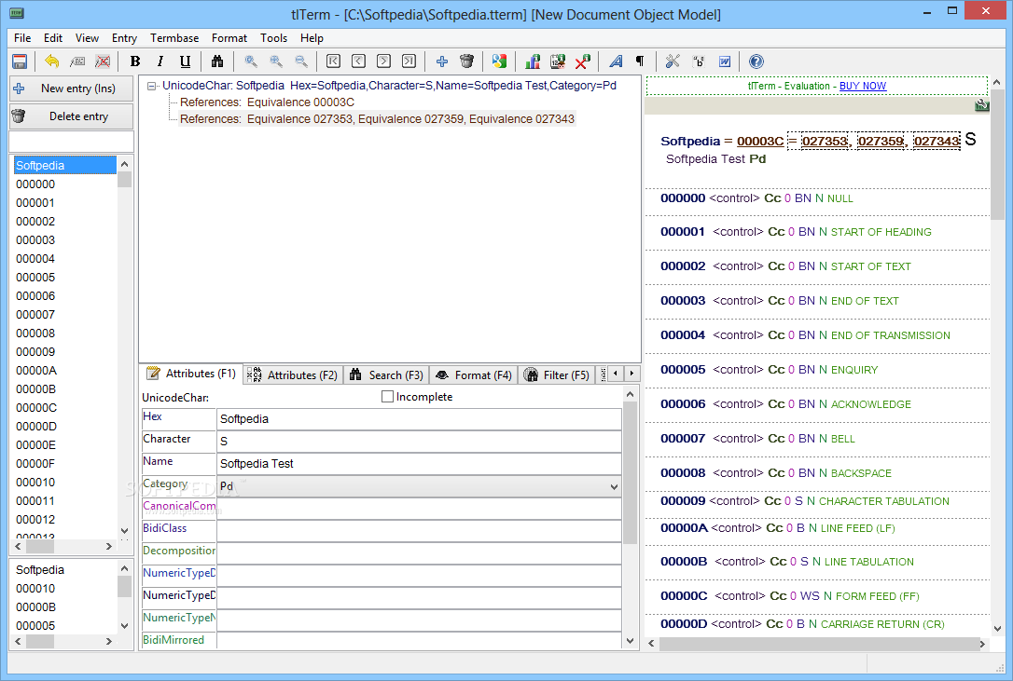This screenshot has width=1013, height=681.
Task: Open the Format menu
Action: click(229, 38)
